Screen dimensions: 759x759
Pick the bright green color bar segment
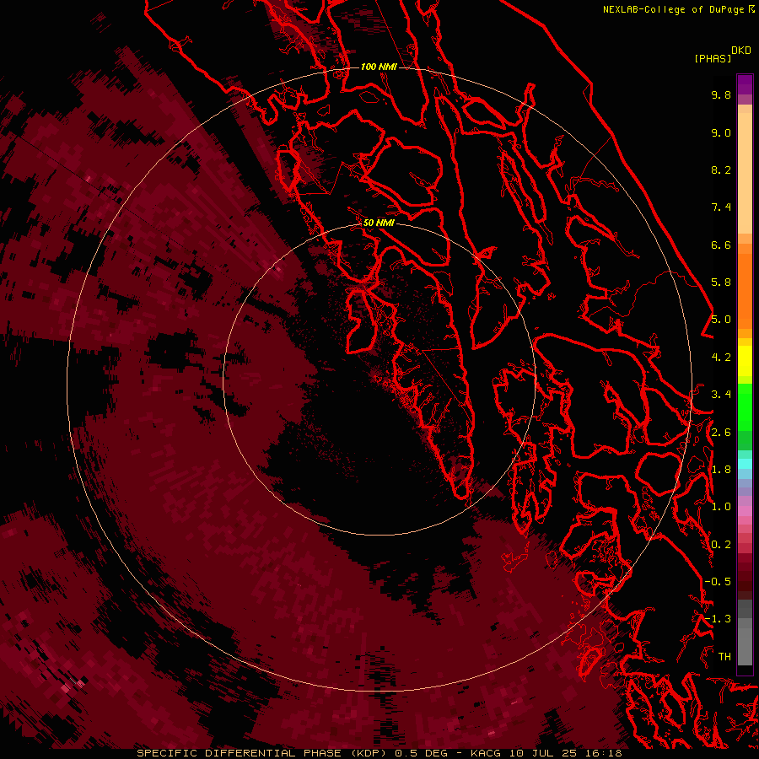point(745,407)
